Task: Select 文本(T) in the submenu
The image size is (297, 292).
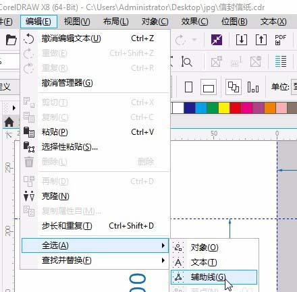Action: [x=214, y=262]
